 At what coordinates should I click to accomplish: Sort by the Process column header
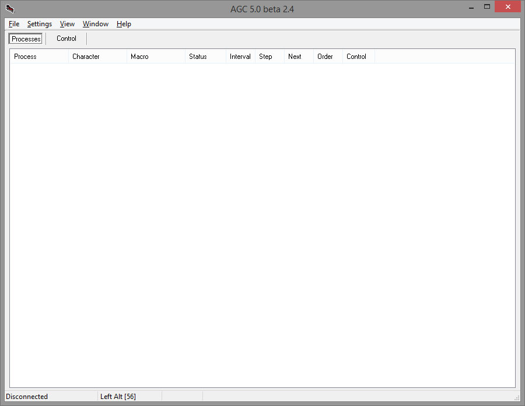[x=39, y=57]
